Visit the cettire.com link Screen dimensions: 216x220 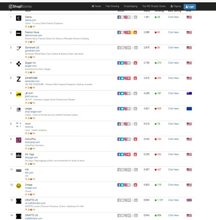pos(31,20)
